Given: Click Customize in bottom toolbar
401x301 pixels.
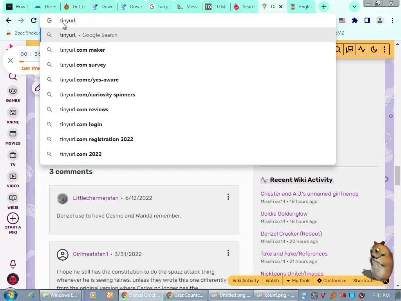Looking at the screenshot, I should click(332, 281).
